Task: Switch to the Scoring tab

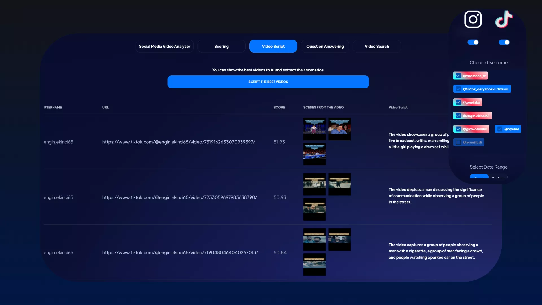Action: tap(221, 46)
